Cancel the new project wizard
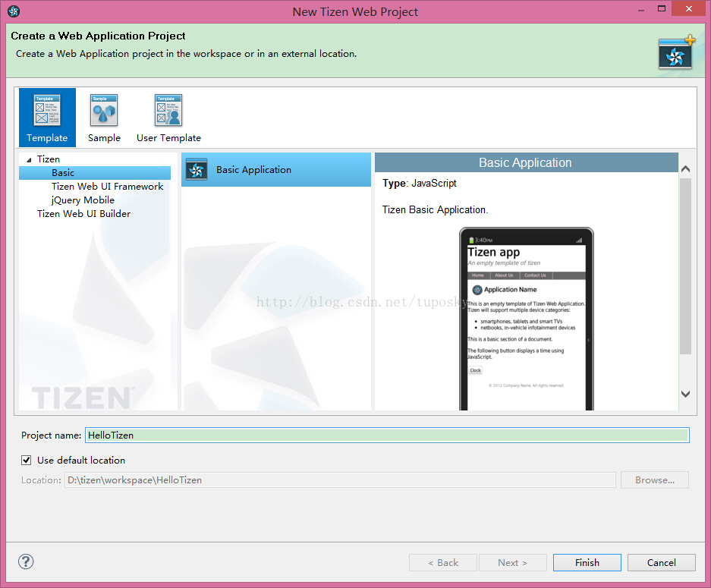 tap(662, 563)
